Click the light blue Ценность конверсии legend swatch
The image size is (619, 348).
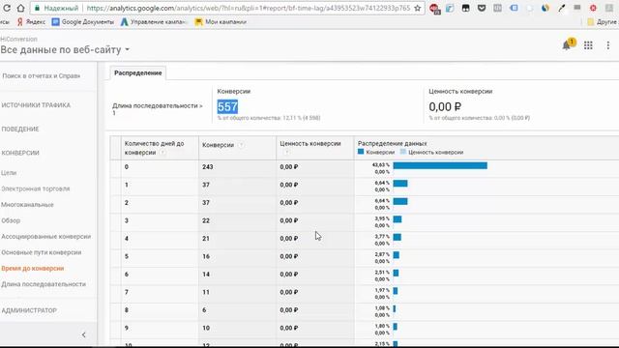click(402, 152)
